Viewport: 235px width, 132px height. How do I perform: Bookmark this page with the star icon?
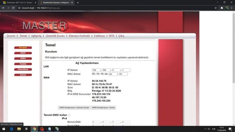[216, 8]
